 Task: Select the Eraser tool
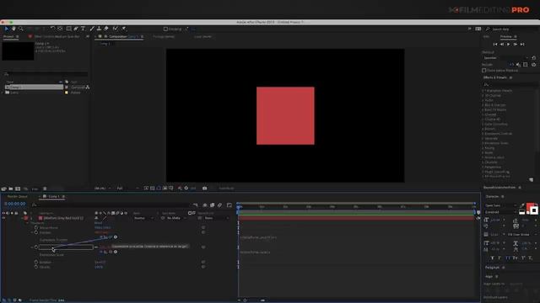pyautogui.click(x=106, y=29)
